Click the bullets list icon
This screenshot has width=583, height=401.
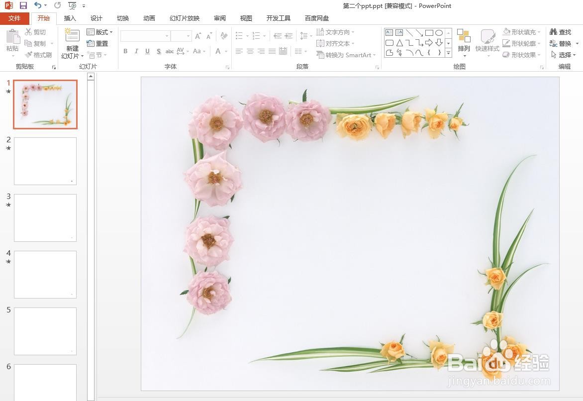239,36
